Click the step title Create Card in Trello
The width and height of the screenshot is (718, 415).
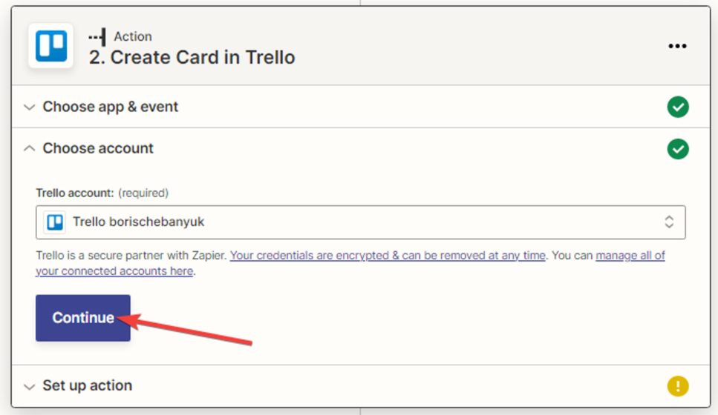pyautogui.click(x=192, y=57)
